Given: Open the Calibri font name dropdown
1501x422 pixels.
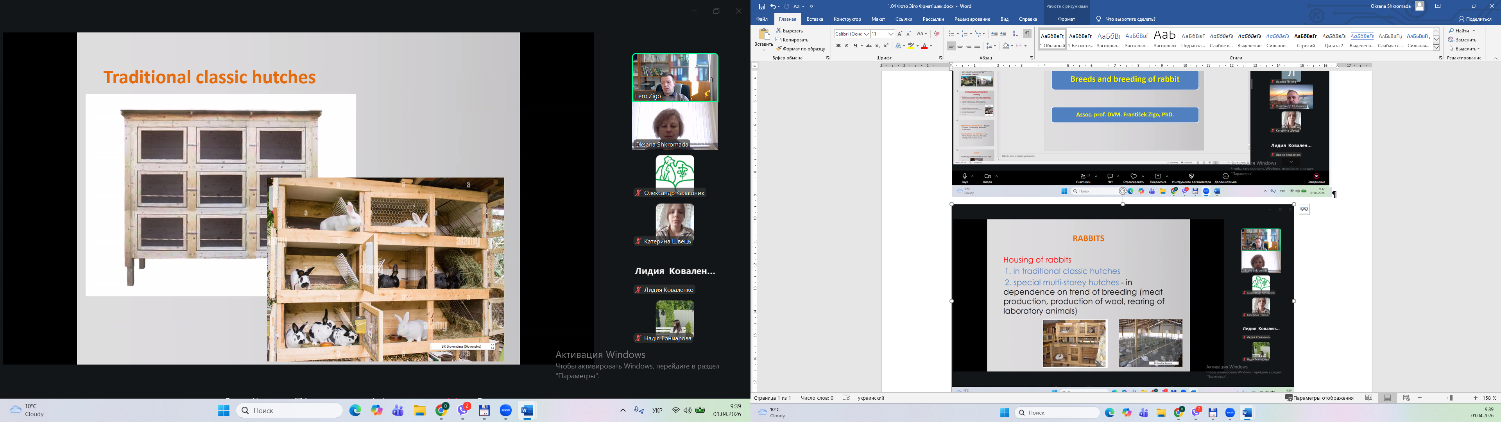Looking at the screenshot, I should pyautogui.click(x=867, y=34).
